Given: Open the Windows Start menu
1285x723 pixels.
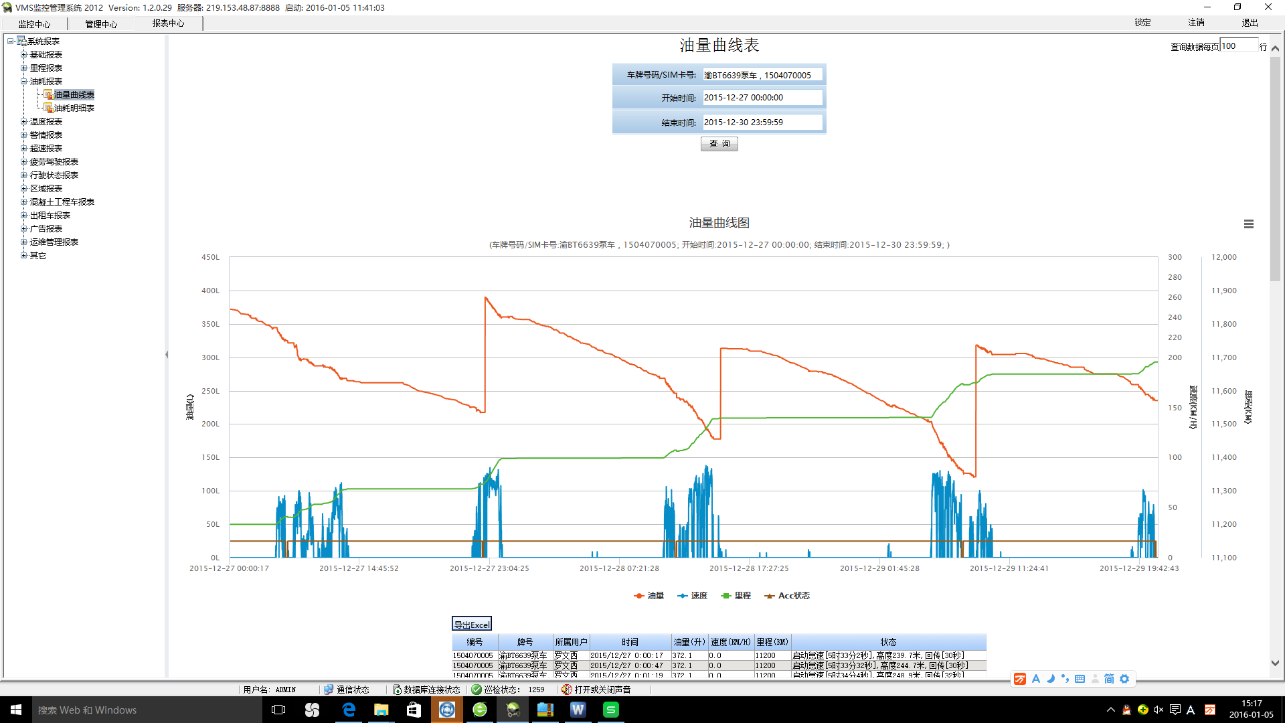Looking at the screenshot, I should point(16,710).
